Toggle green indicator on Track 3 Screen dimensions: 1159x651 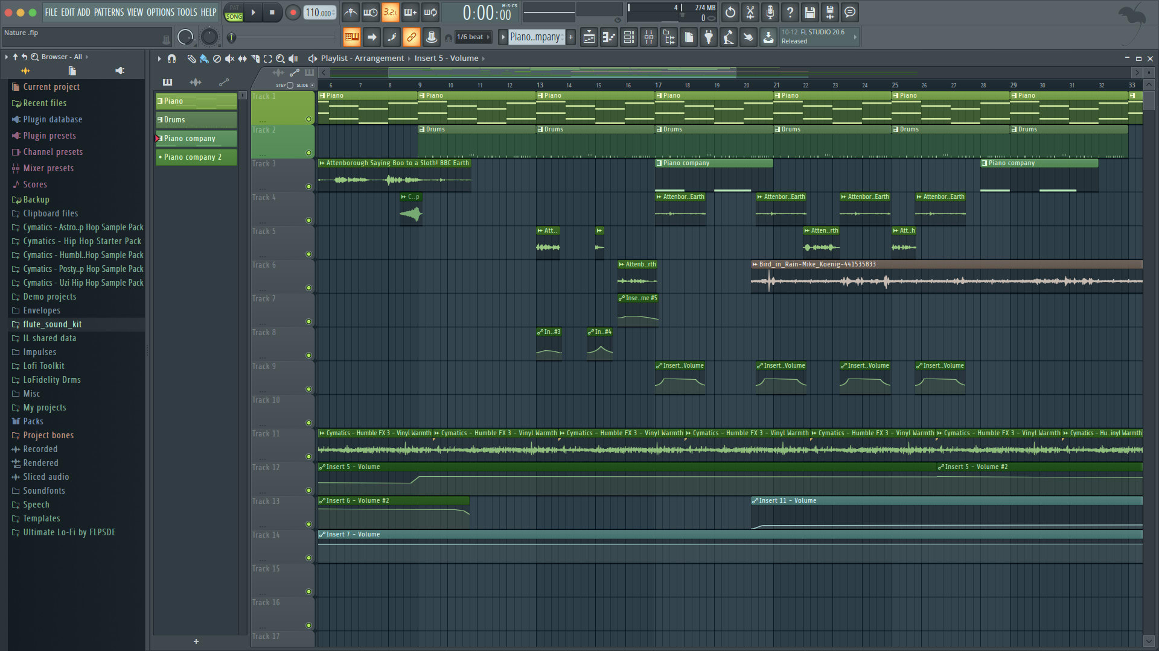(309, 186)
